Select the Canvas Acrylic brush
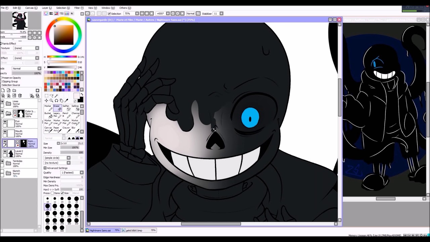The width and height of the screenshot is (430, 242). pos(48,130)
